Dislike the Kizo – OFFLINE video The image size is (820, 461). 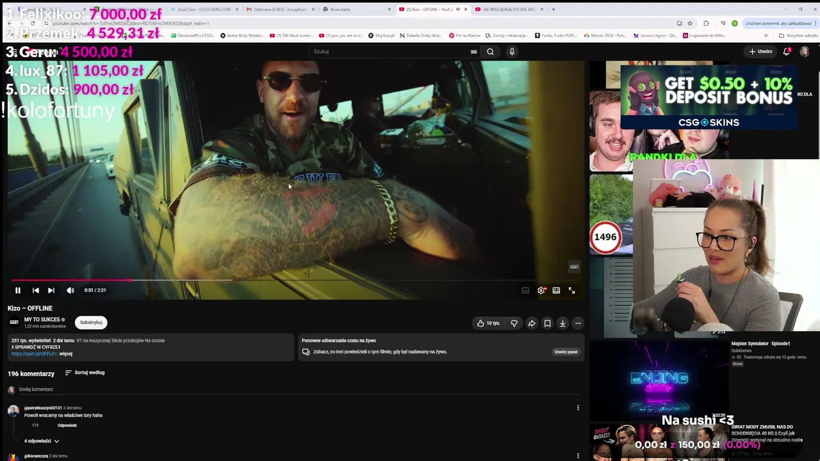[514, 323]
